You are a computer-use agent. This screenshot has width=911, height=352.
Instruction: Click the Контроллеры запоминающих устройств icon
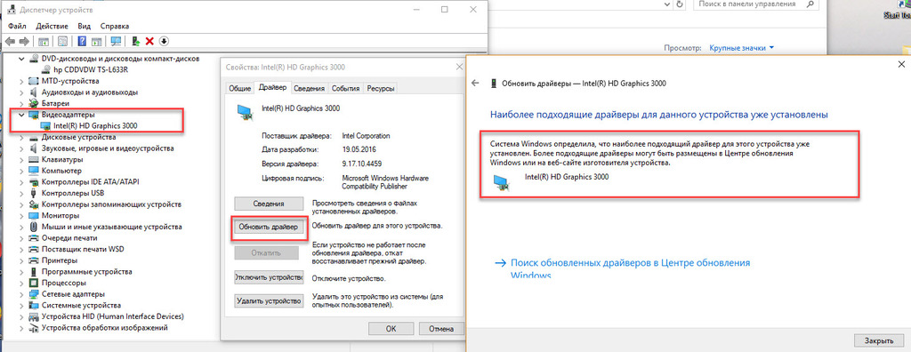click(x=33, y=205)
